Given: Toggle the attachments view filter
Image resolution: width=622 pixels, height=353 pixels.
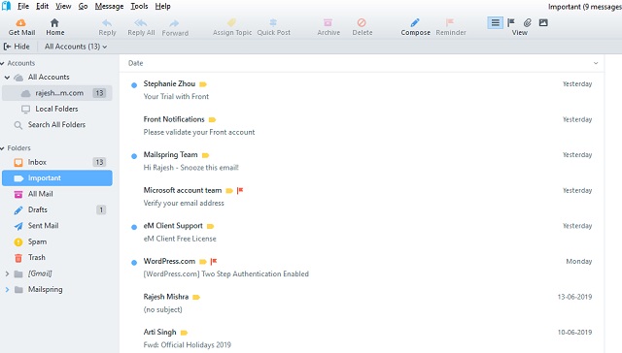Looking at the screenshot, I should 527,22.
